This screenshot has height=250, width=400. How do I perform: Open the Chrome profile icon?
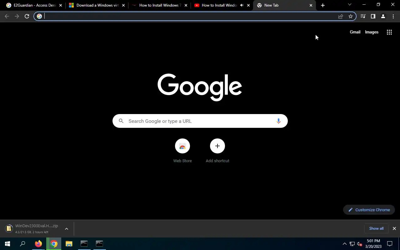(383, 16)
